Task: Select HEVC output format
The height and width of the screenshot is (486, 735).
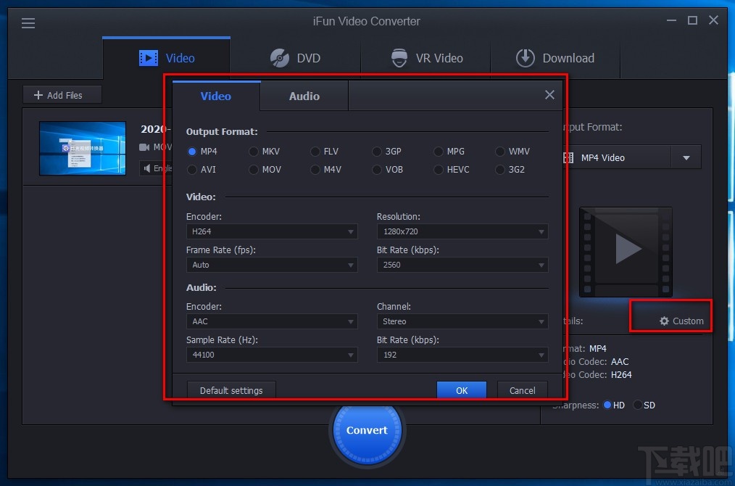Action: point(452,169)
